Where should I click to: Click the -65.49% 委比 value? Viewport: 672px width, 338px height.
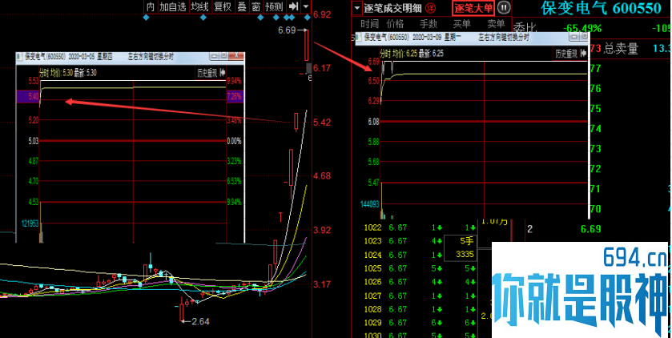(582, 29)
